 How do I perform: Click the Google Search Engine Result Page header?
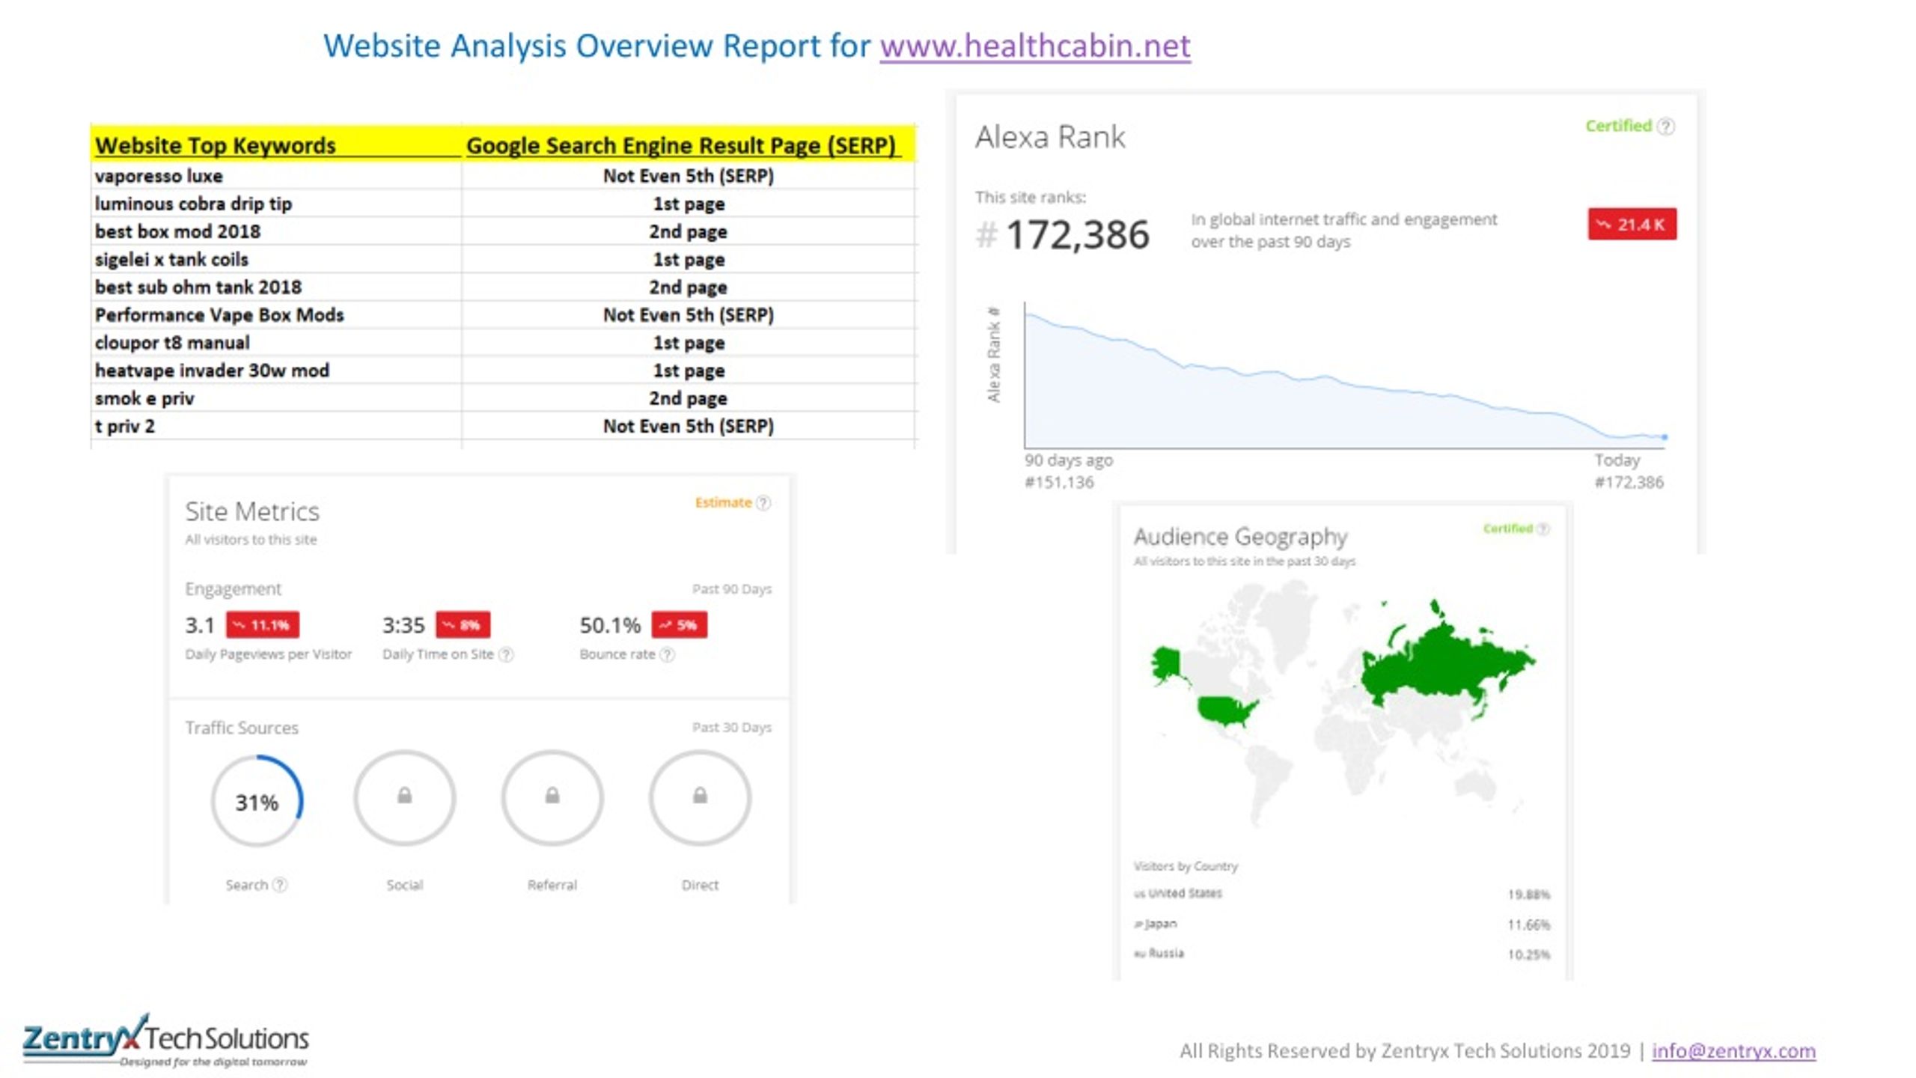tap(689, 144)
